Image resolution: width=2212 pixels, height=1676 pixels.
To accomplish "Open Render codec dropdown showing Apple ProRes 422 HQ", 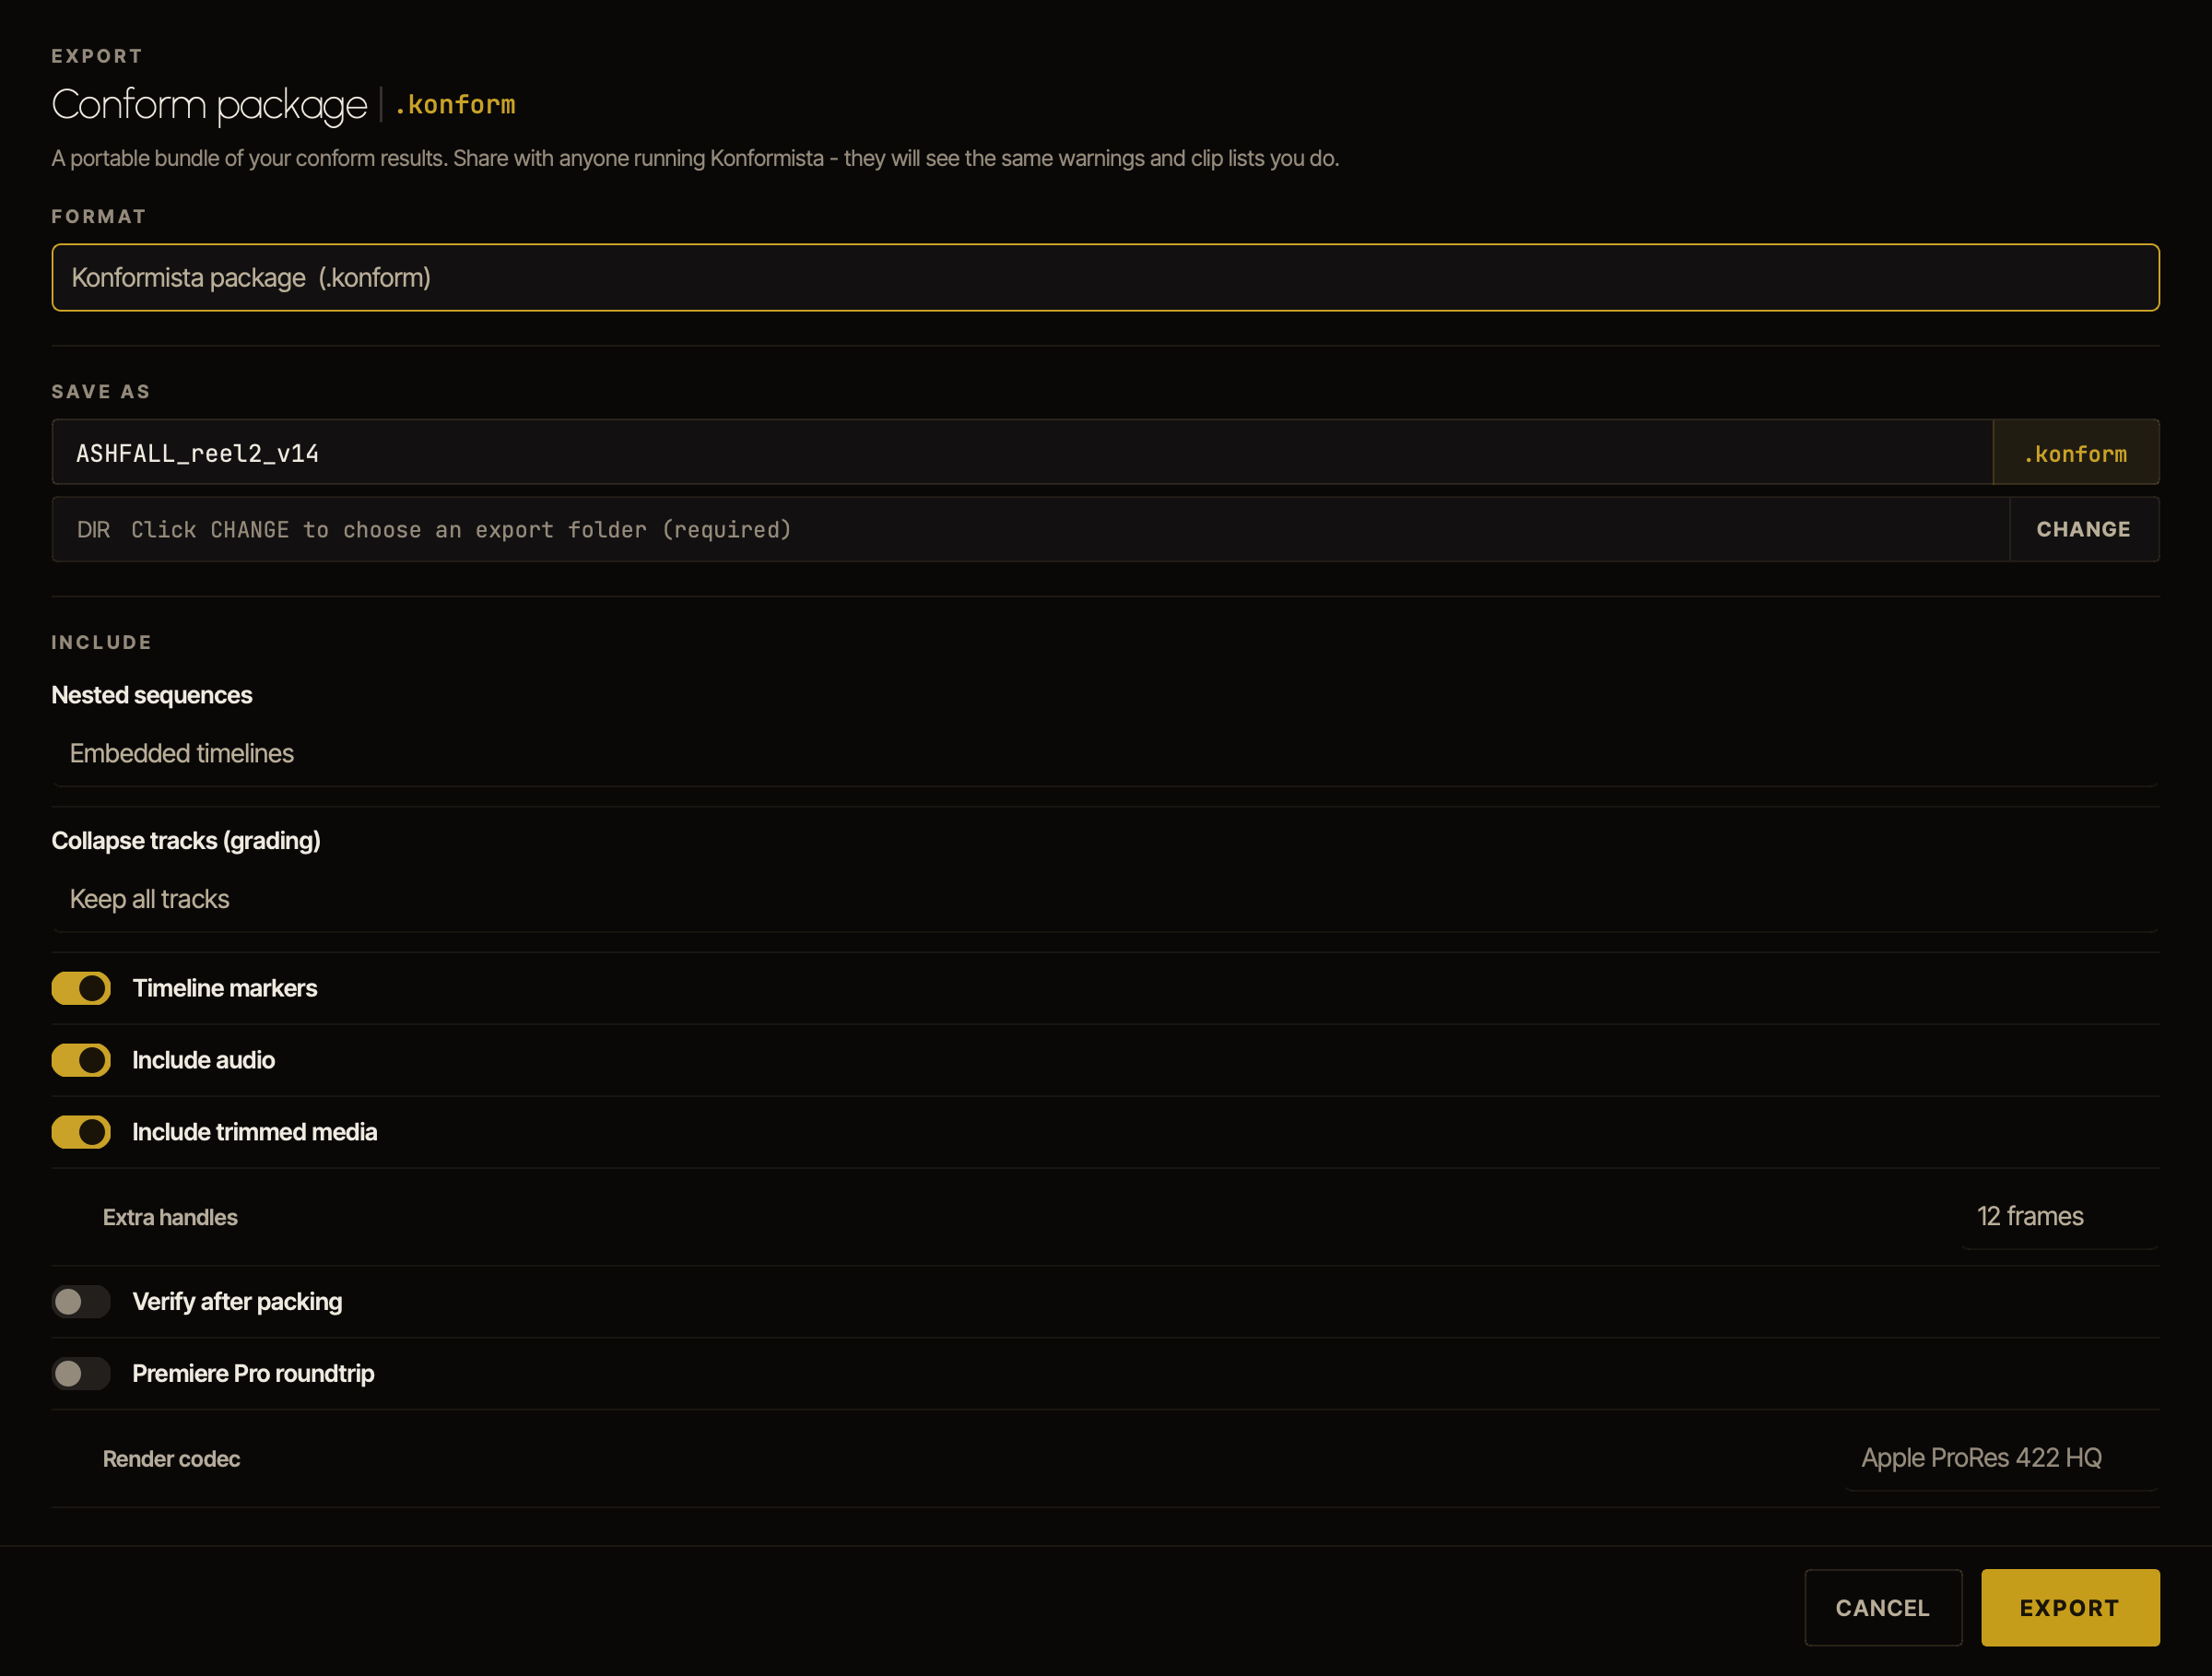I will [x=2001, y=1458].
